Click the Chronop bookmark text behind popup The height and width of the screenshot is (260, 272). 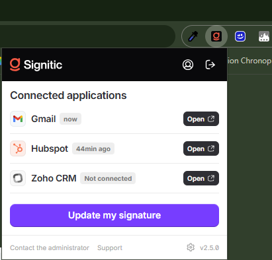[249, 61]
